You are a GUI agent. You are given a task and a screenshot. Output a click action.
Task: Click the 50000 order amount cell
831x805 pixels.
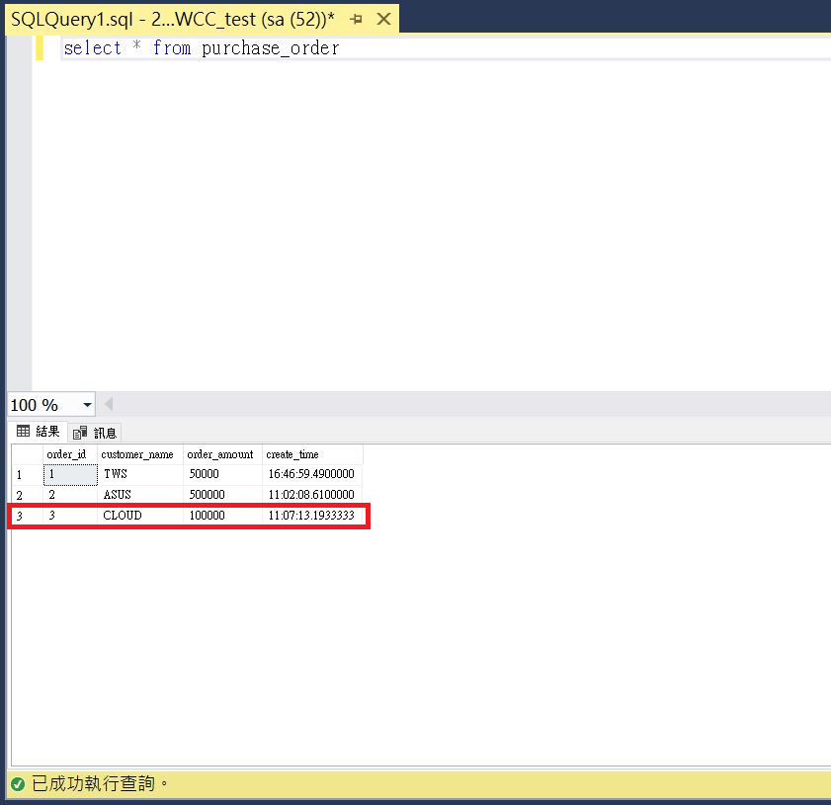point(222,474)
